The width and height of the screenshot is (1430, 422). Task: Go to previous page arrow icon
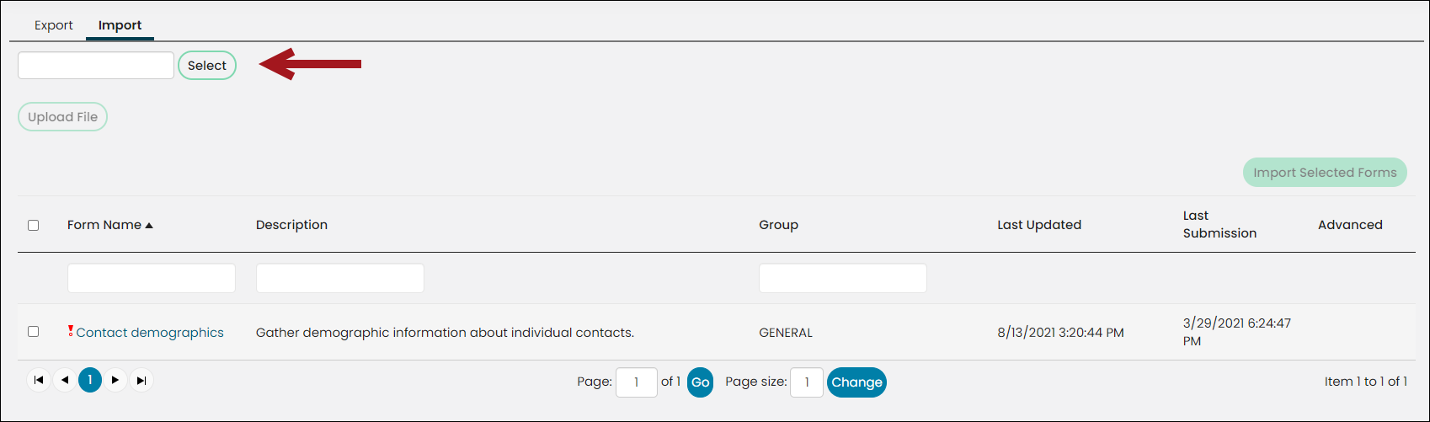pos(65,381)
